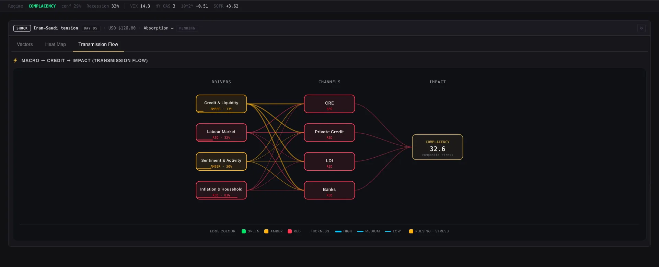Select the Inflation & Household driver node
The image size is (659, 267).
pos(221,190)
